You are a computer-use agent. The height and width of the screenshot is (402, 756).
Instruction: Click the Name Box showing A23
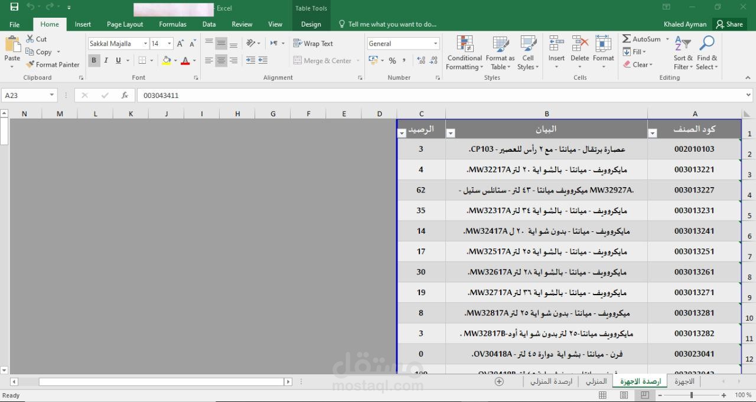[x=29, y=95]
